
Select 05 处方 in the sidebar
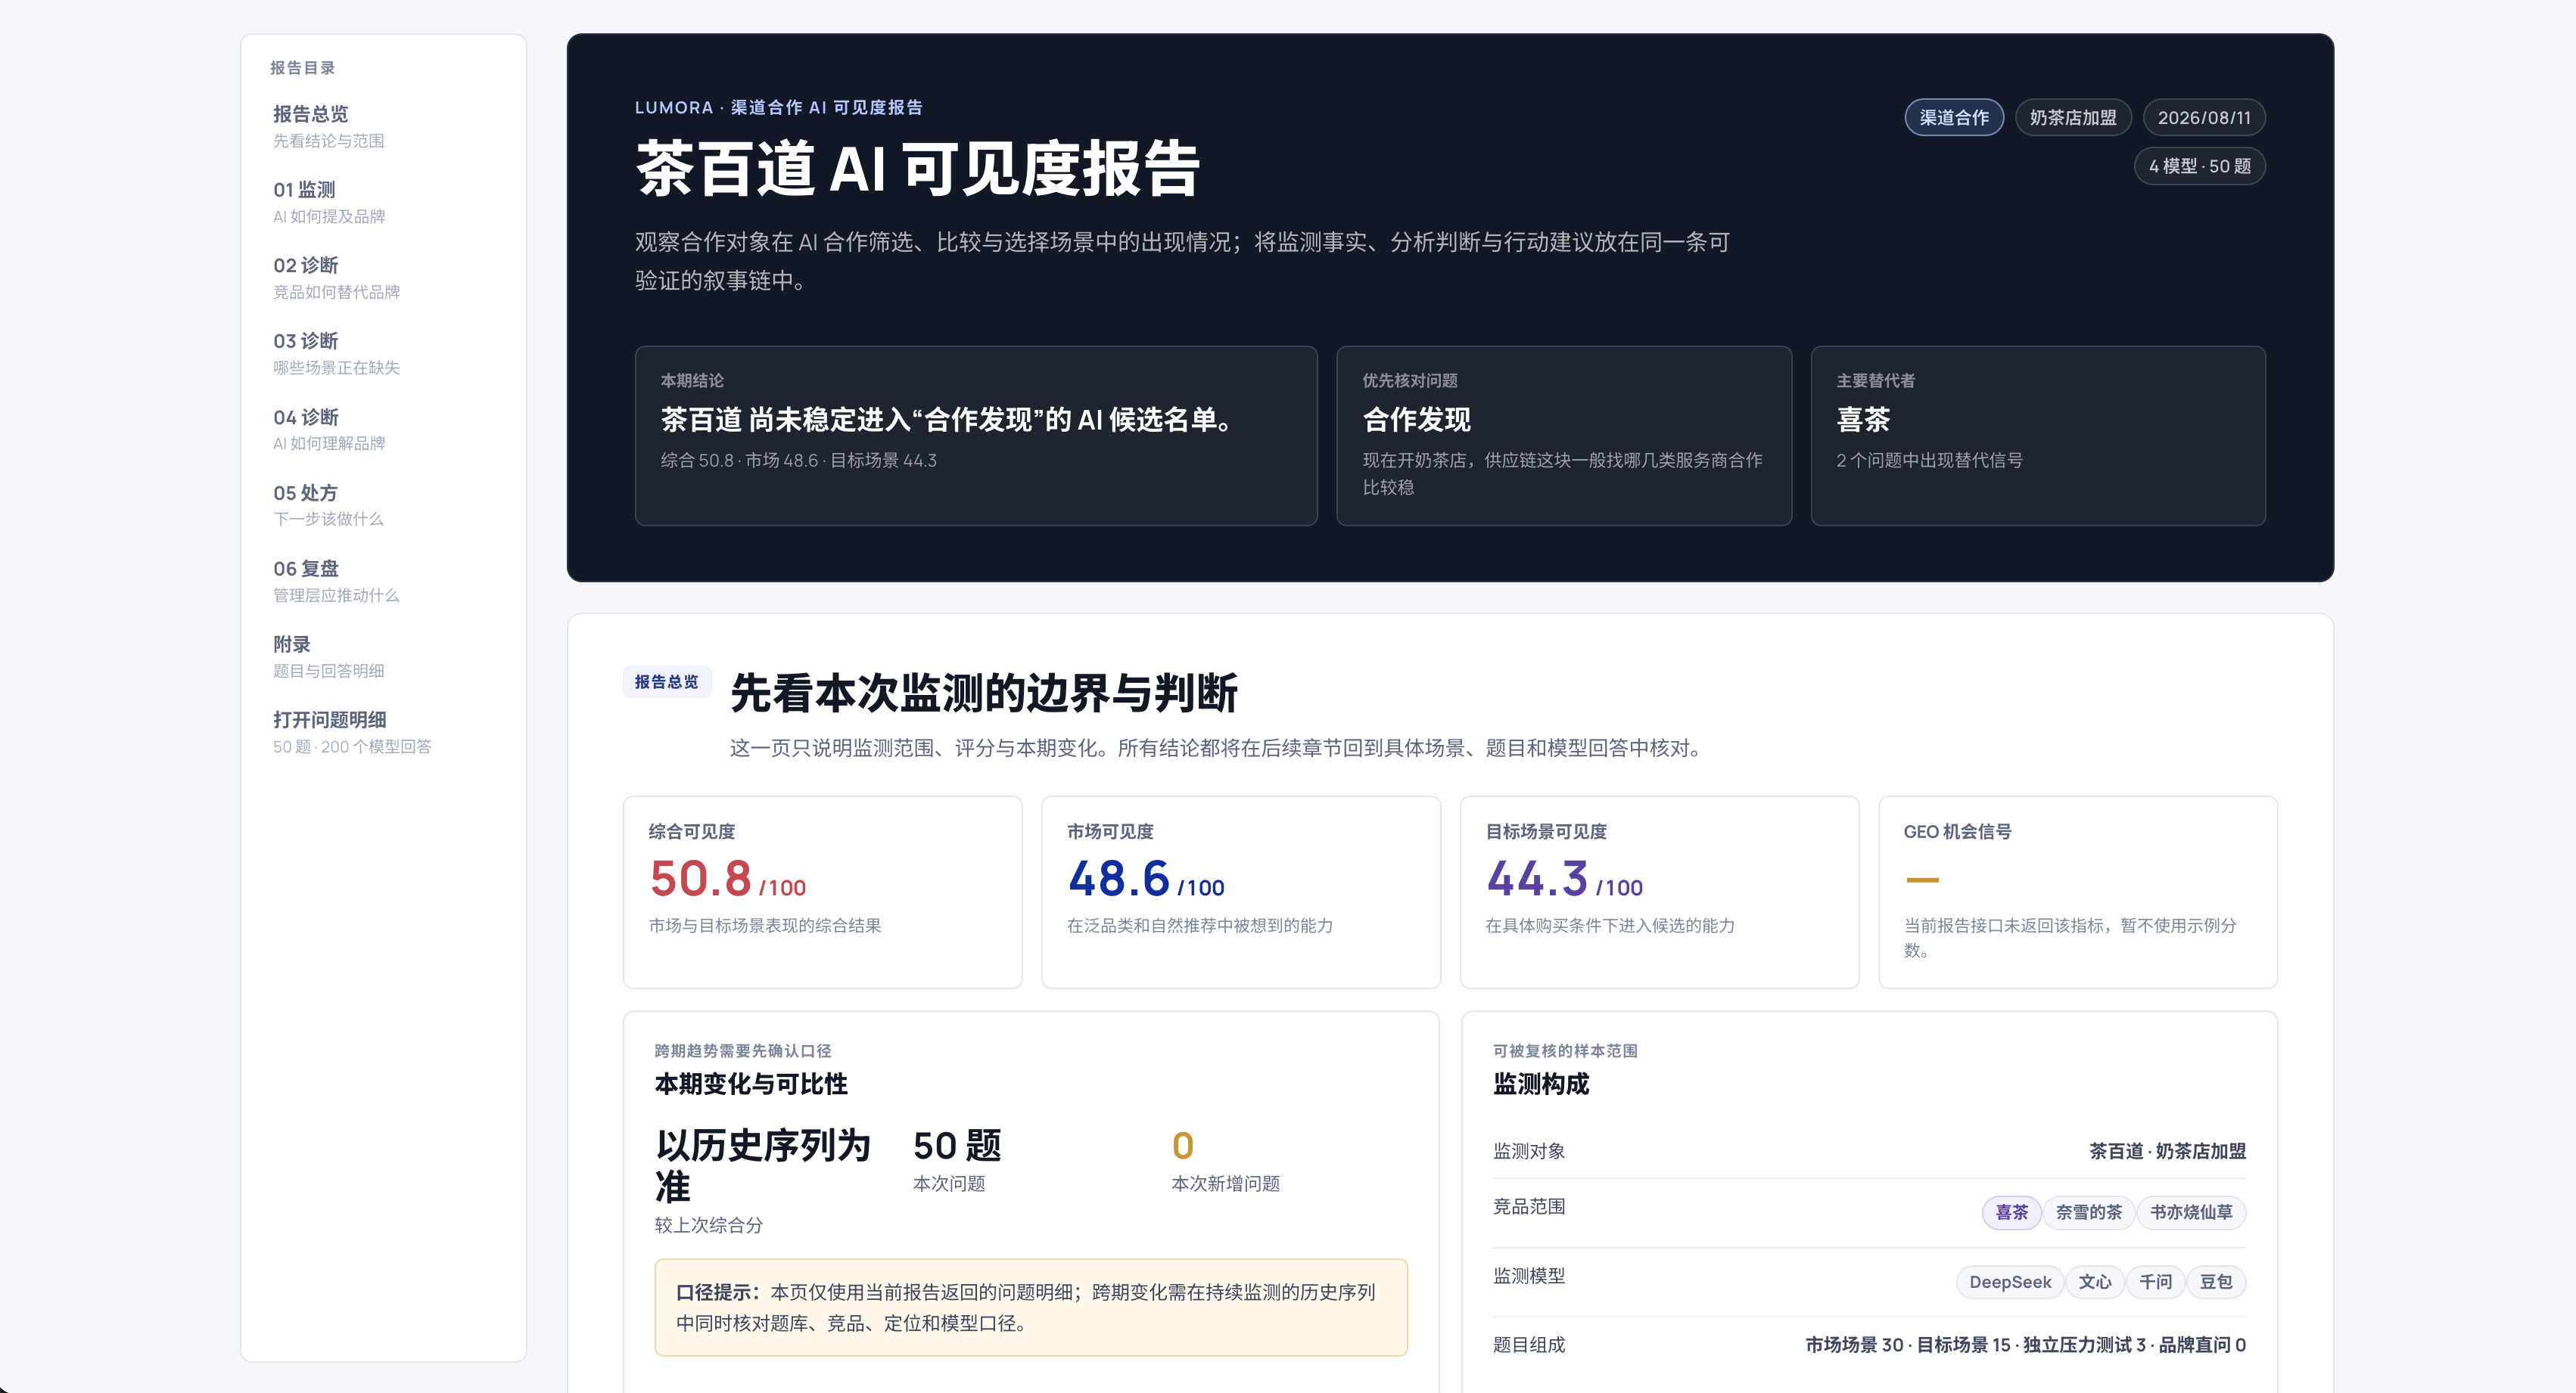383,506
